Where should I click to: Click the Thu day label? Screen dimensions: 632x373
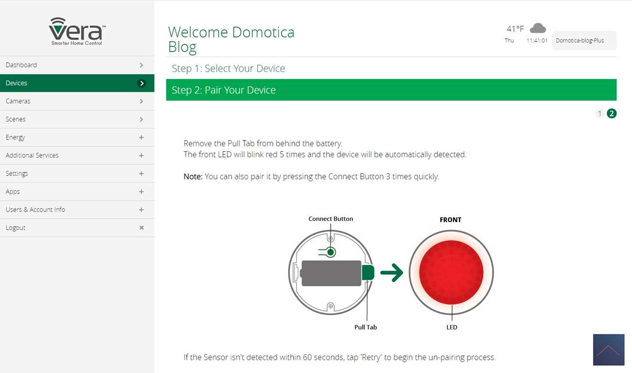[x=509, y=40]
